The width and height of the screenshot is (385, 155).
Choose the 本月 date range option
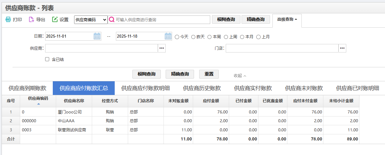coord(242,37)
